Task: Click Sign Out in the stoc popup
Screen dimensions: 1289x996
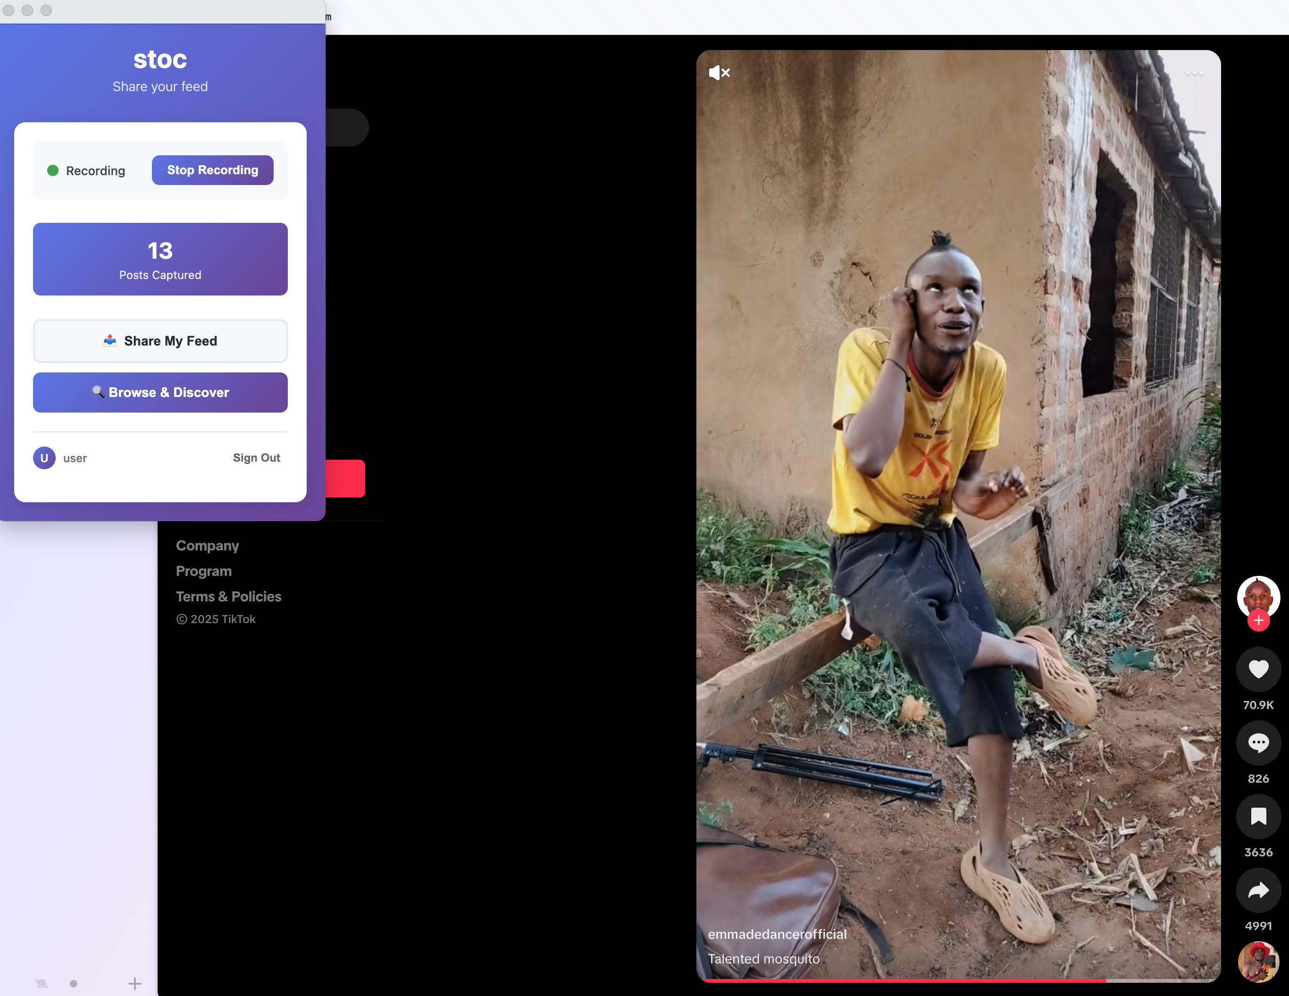Action: [256, 457]
